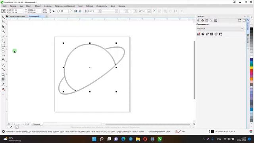Select the Freehand drawing tool
The image size is (254, 143).
[3, 37]
